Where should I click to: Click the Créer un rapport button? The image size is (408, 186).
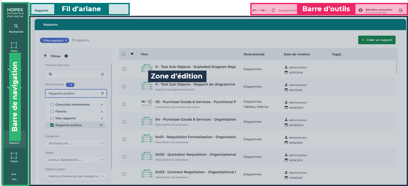[377, 40]
